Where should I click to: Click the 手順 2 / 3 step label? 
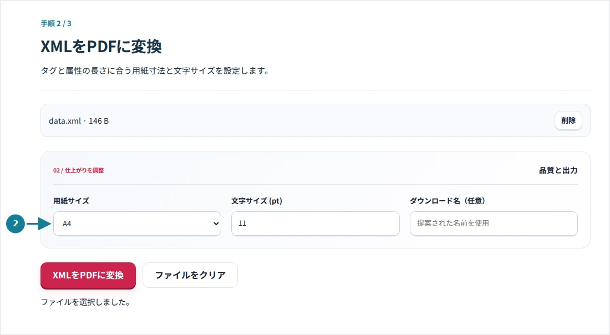[x=56, y=23]
